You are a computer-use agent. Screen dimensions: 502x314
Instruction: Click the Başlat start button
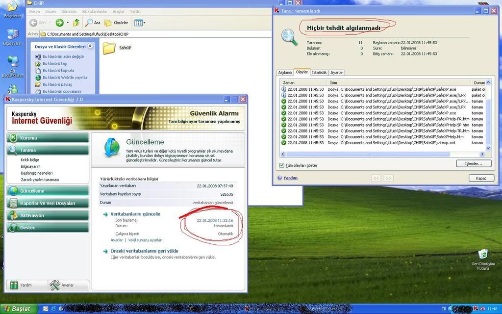tap(19, 309)
